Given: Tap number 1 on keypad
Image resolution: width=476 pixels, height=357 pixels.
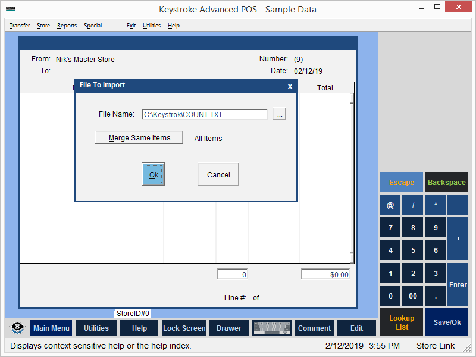Looking at the screenshot, I should pyautogui.click(x=390, y=273).
